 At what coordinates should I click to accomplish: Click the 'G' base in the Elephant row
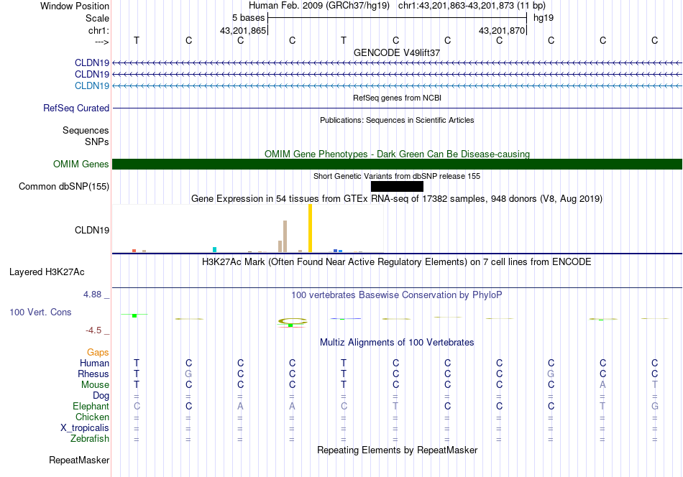[x=655, y=406]
